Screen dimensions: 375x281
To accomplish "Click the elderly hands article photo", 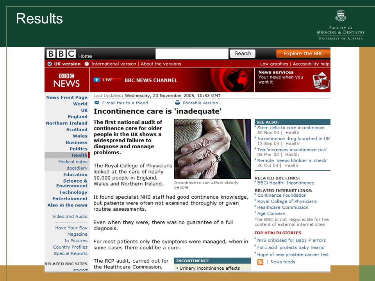I will (212, 149).
